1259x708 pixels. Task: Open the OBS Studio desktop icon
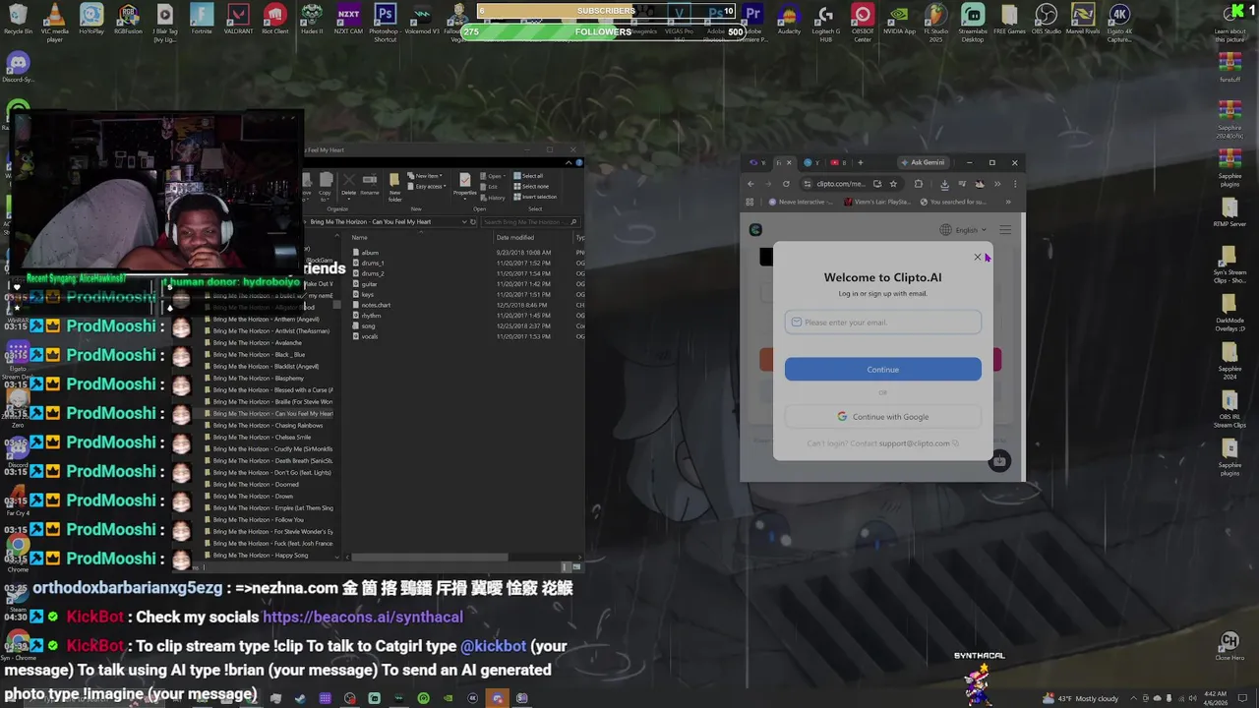coord(1047,20)
